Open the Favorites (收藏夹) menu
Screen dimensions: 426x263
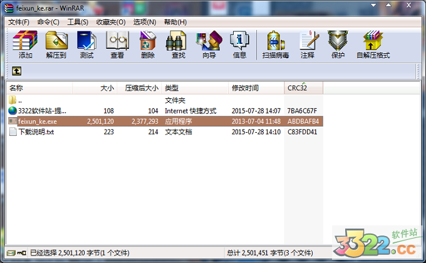point(111,22)
